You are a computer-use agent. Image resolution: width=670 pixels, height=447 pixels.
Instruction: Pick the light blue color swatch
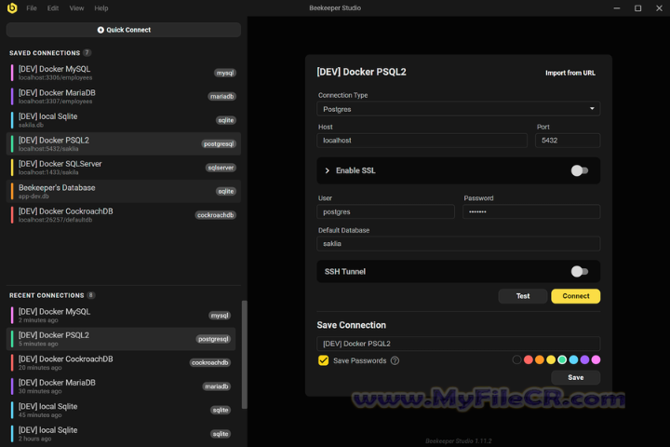point(573,359)
